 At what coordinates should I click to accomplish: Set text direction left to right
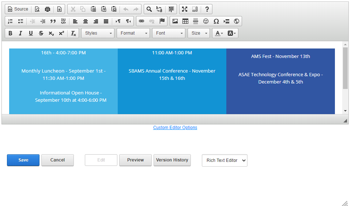coord(118,21)
